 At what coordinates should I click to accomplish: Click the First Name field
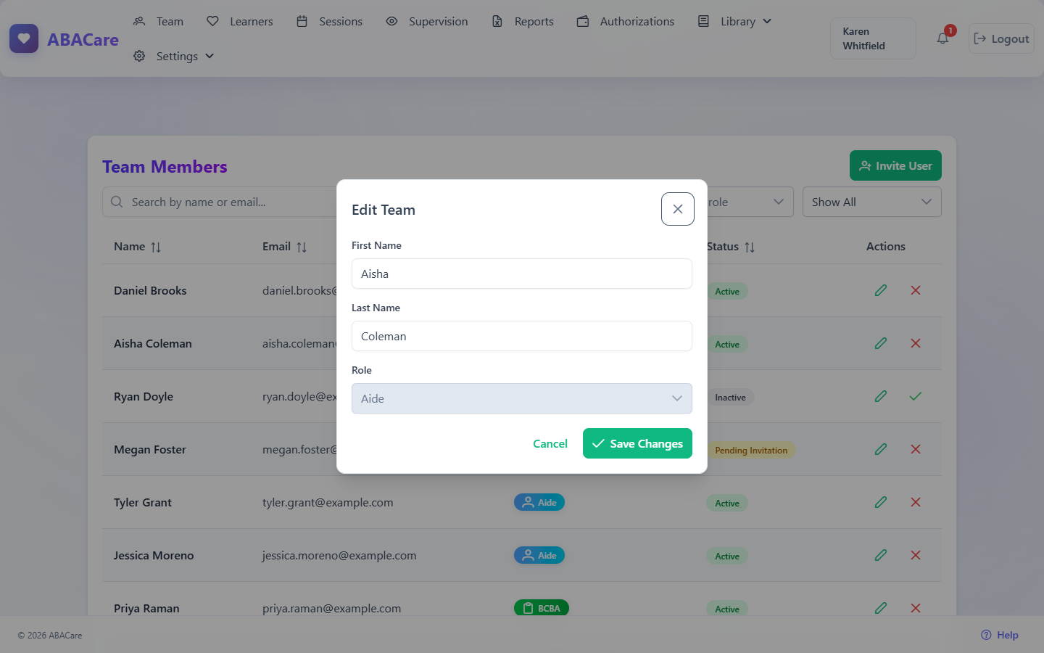[522, 274]
